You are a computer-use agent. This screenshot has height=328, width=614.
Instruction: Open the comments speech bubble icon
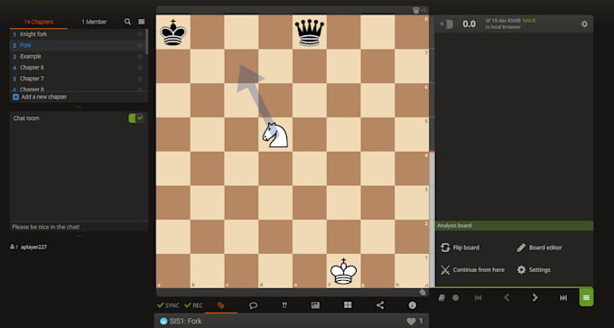pyautogui.click(x=254, y=305)
